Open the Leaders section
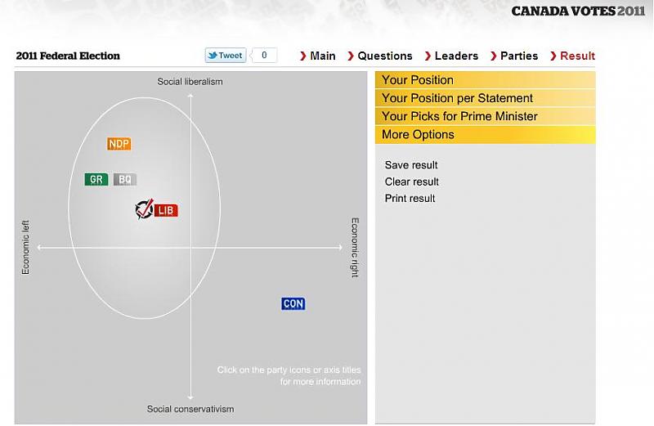 pyautogui.click(x=451, y=56)
